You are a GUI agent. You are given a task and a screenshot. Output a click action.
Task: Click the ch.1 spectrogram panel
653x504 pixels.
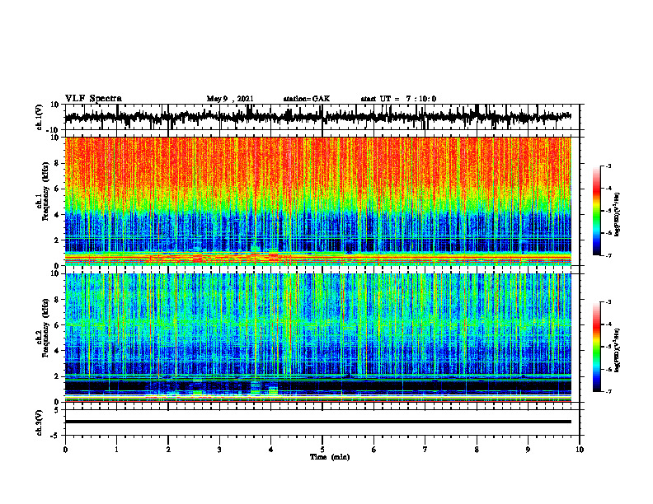click(x=318, y=201)
